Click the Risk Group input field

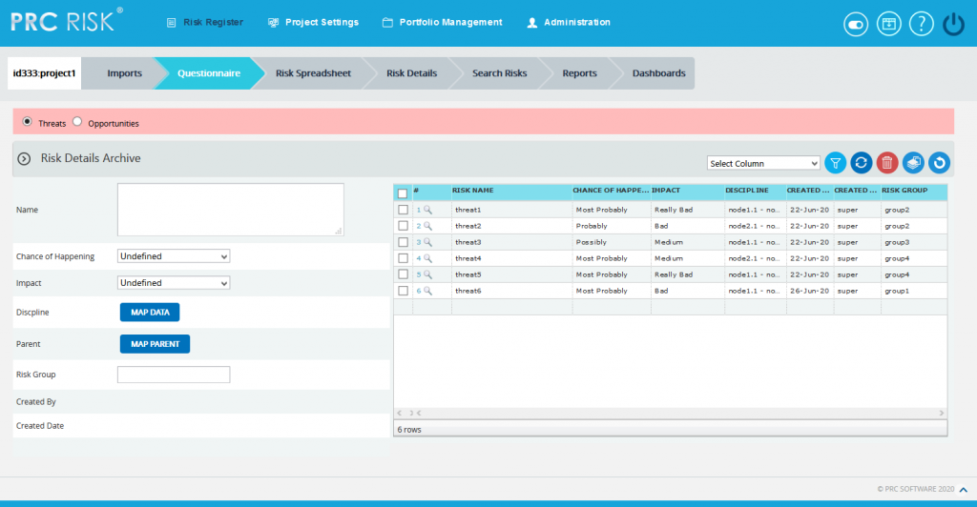[174, 375]
